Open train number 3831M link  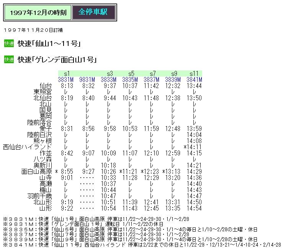click(66, 80)
